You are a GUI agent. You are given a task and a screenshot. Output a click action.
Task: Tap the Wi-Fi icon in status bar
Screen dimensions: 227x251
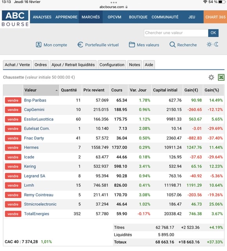[x=205, y=2]
